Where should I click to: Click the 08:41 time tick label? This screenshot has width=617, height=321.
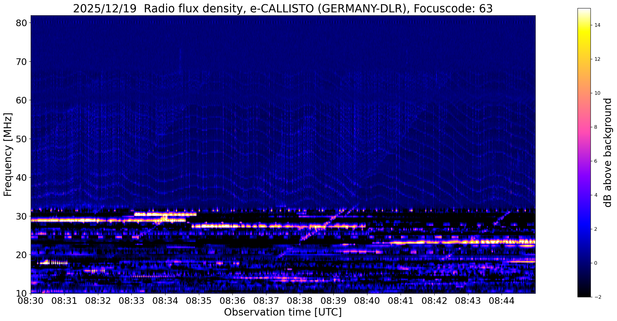(401, 301)
